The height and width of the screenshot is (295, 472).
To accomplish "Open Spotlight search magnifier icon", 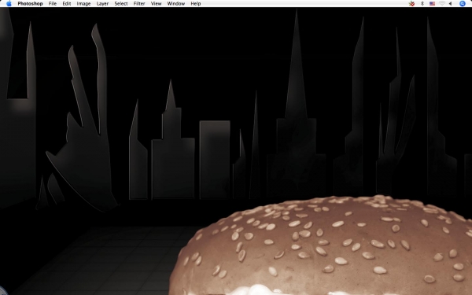I will pyautogui.click(x=463, y=4).
